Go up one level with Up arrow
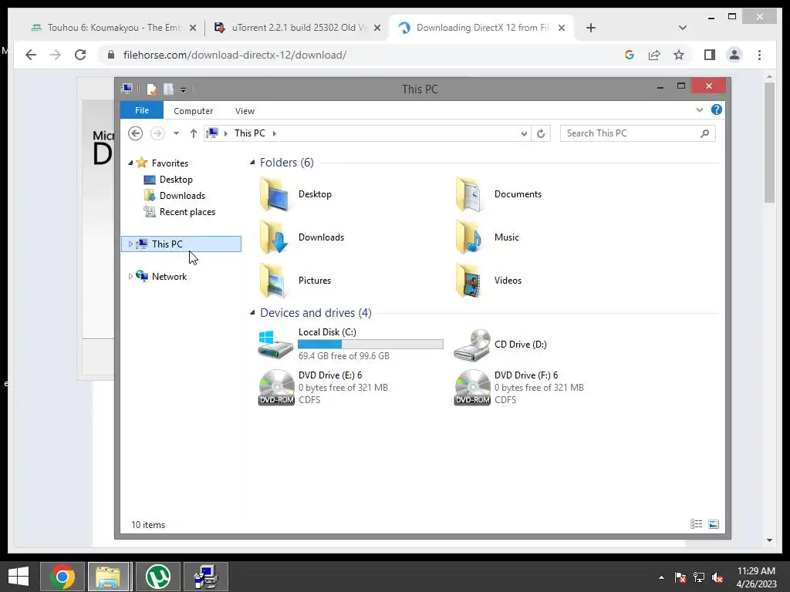 click(x=194, y=133)
